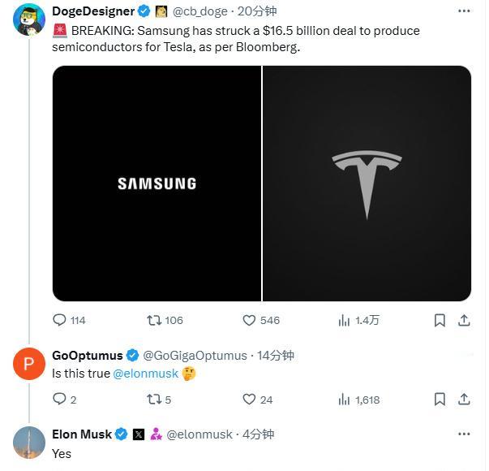Viewport: 489px width, 471px height.
Task: View 1,618 view analytics on GoOptumus reply
Action: 359,400
